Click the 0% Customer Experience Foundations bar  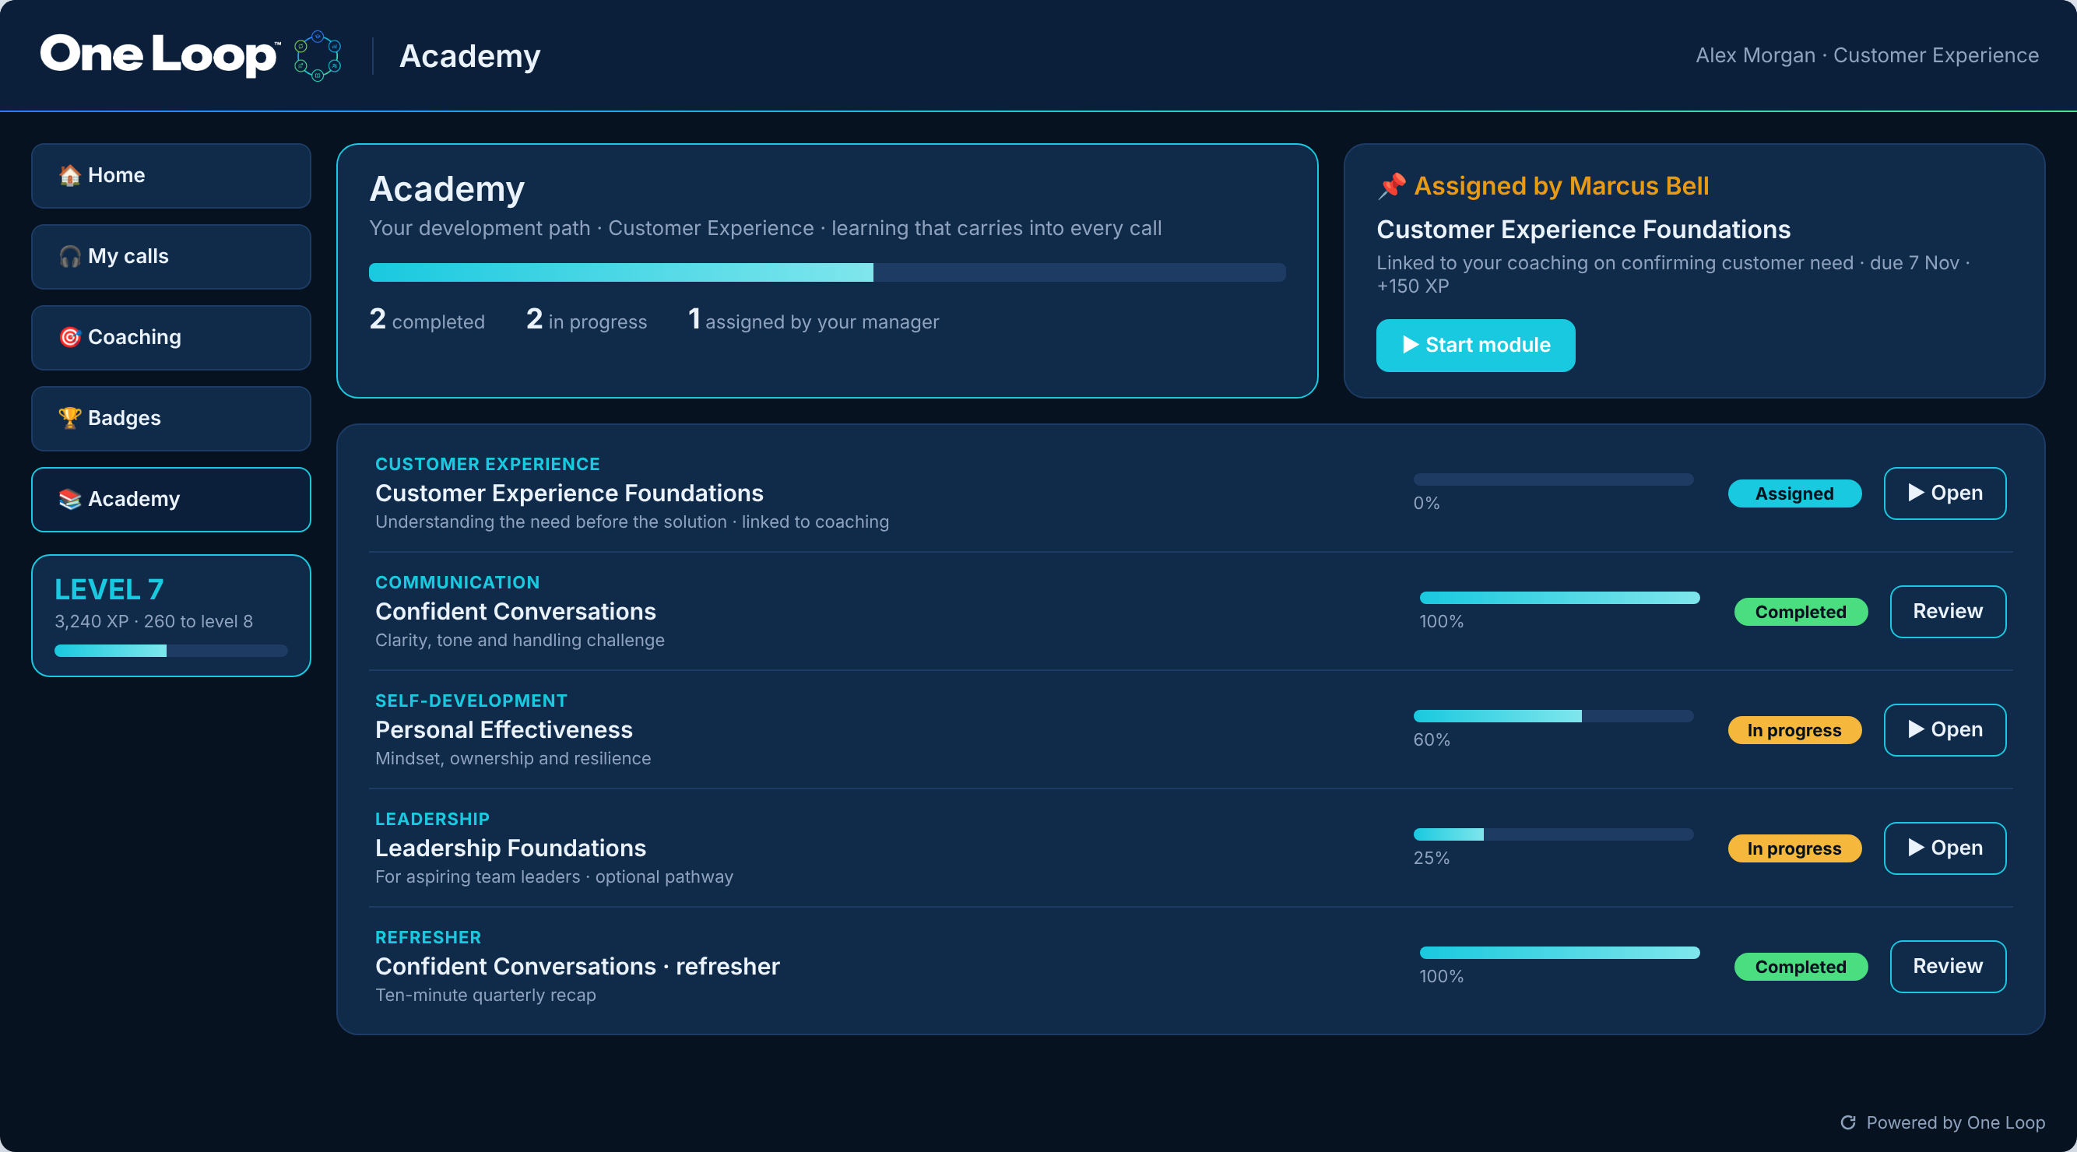click(1553, 479)
